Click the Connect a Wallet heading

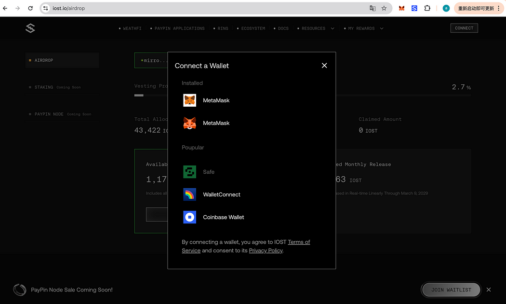pos(202,66)
